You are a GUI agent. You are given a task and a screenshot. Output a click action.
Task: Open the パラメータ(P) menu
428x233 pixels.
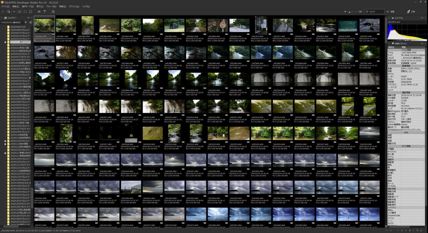coord(51,6)
